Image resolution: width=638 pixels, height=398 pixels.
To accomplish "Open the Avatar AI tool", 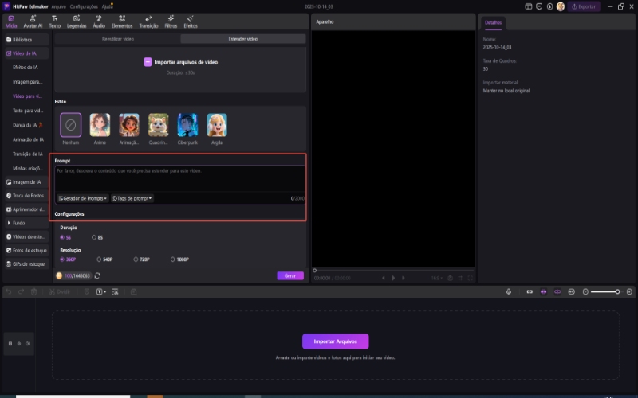I will click(x=33, y=21).
